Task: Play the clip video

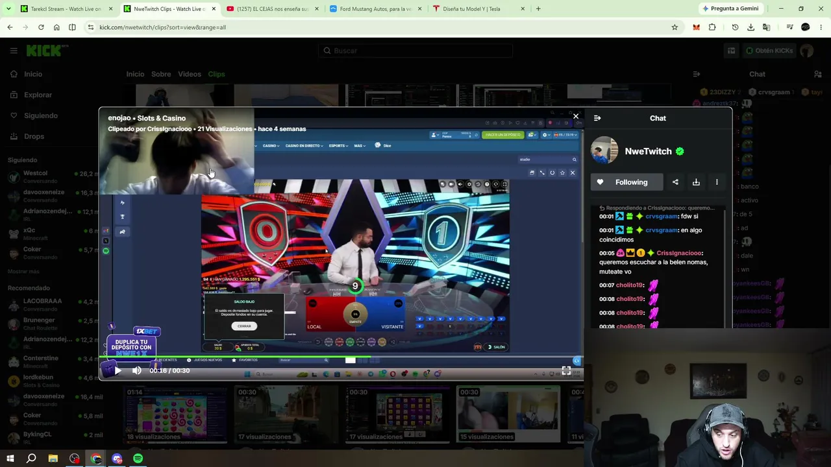Action: click(117, 370)
